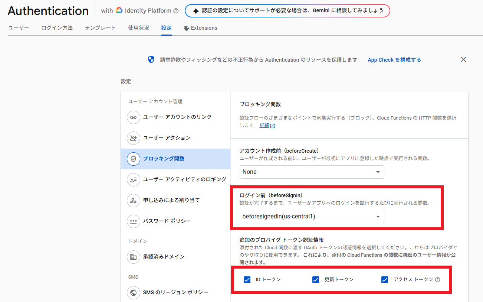Switch to the 使用状況 tab
This screenshot has width=483, height=302.
(x=139, y=28)
